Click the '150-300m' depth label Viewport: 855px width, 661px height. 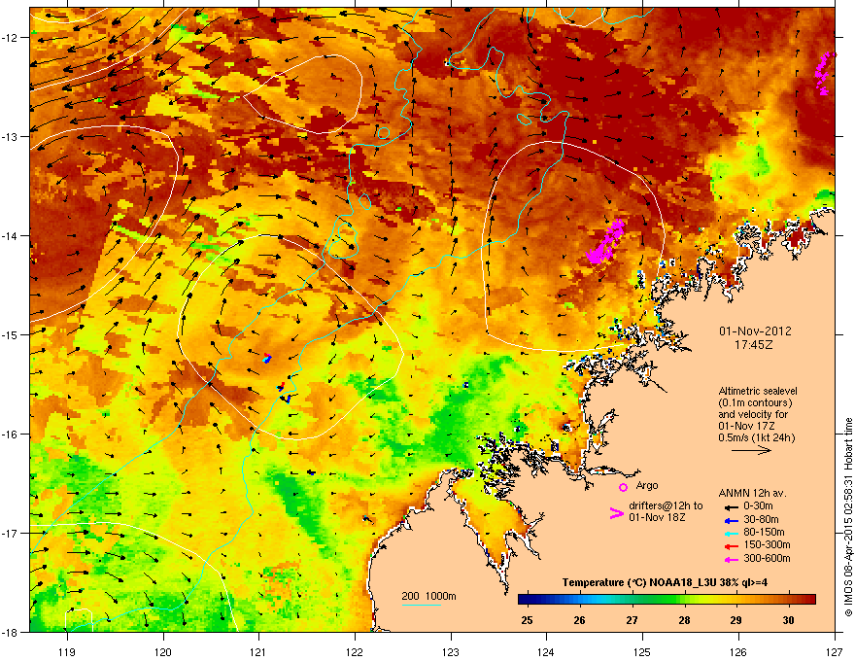[767, 544]
